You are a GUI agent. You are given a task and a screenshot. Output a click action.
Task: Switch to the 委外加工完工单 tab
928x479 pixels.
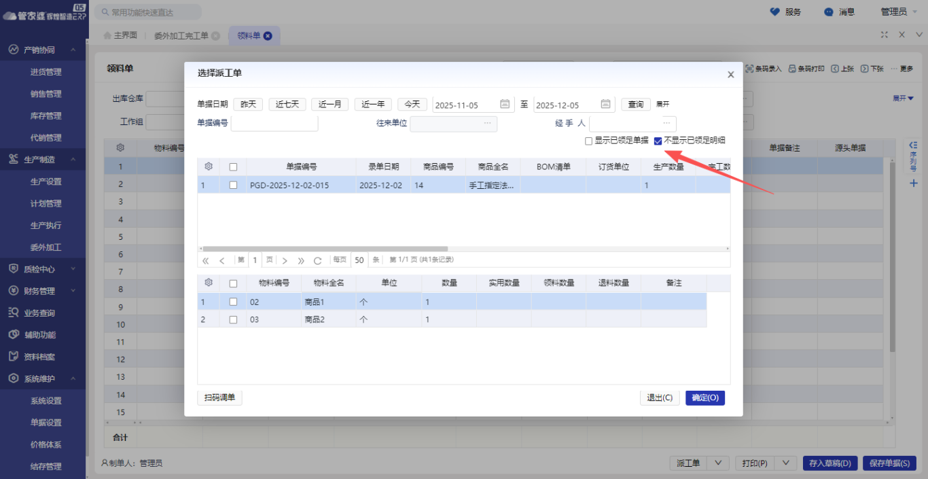181,35
